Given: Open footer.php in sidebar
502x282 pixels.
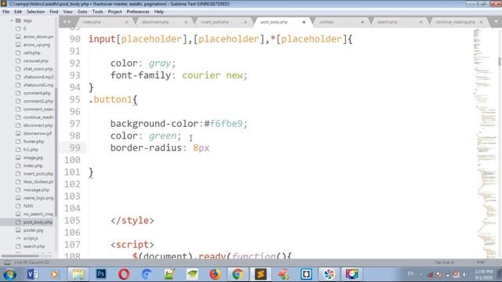Looking at the screenshot, I should pyautogui.click(x=33, y=141).
